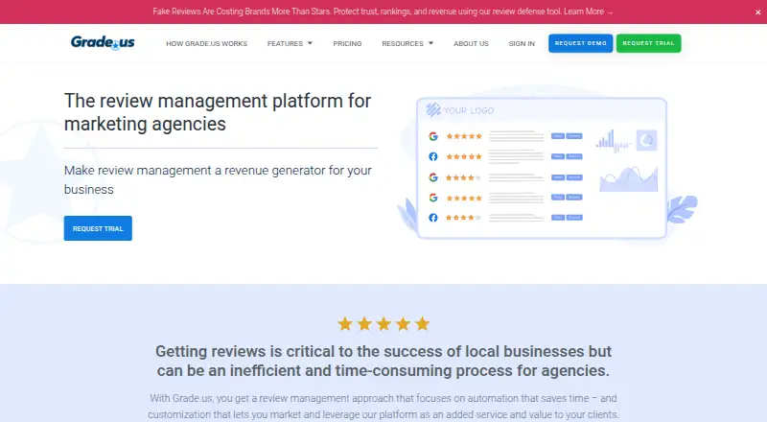Follow the Learn More banner link

588,12
